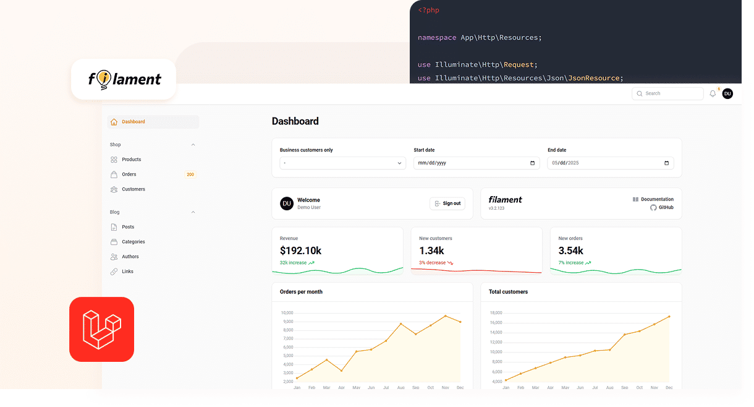Click the Categories icon in sidebar
The image size is (754, 407).
[114, 242]
